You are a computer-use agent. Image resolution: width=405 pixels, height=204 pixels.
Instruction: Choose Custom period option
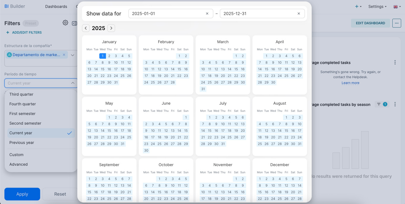coord(41,155)
